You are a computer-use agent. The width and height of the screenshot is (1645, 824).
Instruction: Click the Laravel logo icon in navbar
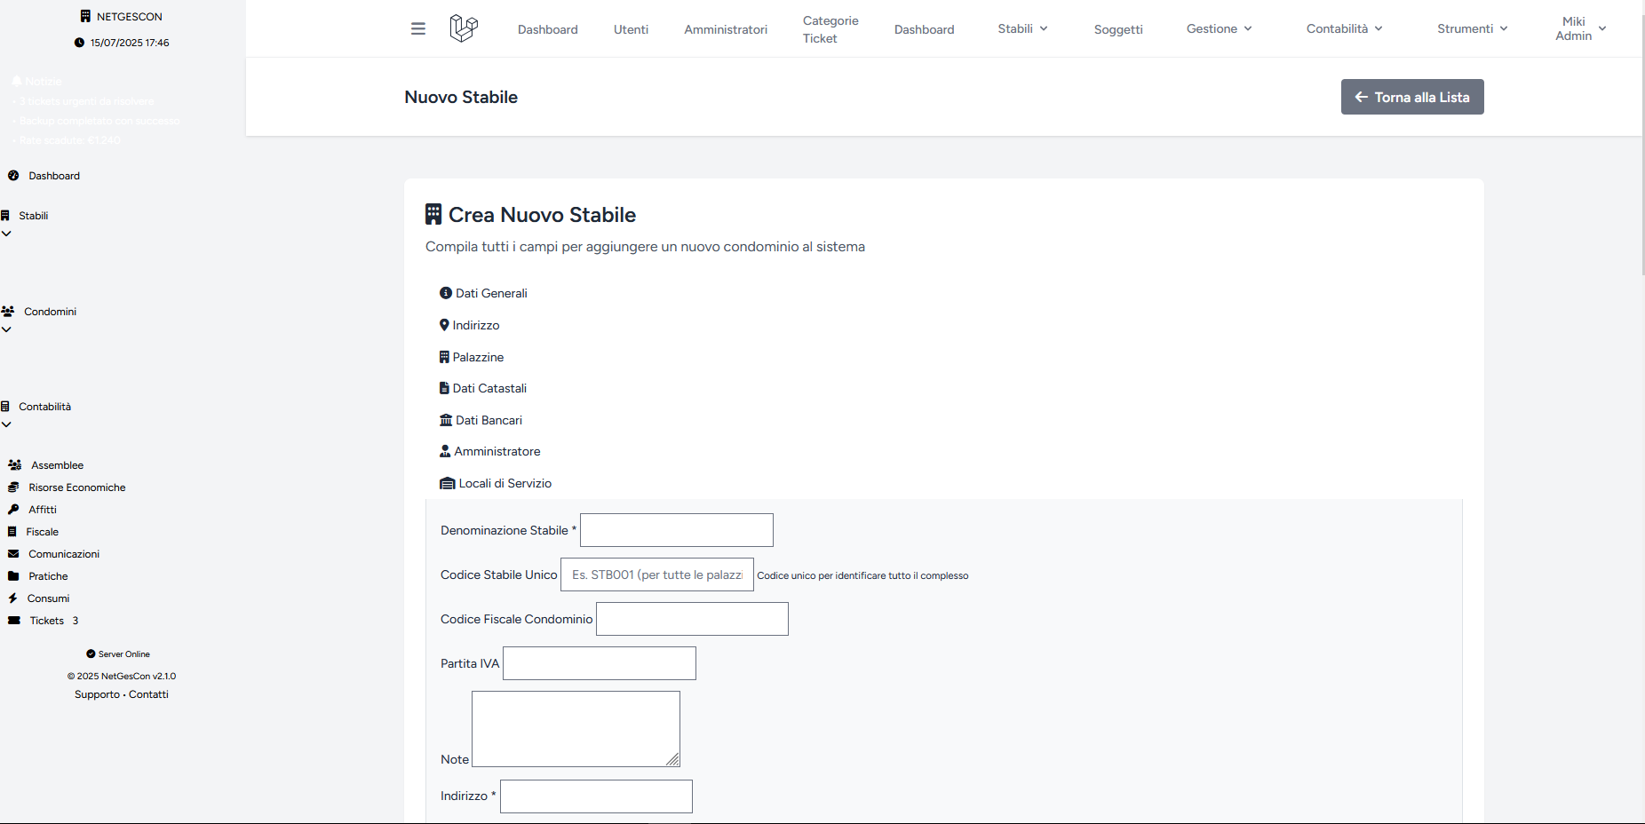(464, 28)
